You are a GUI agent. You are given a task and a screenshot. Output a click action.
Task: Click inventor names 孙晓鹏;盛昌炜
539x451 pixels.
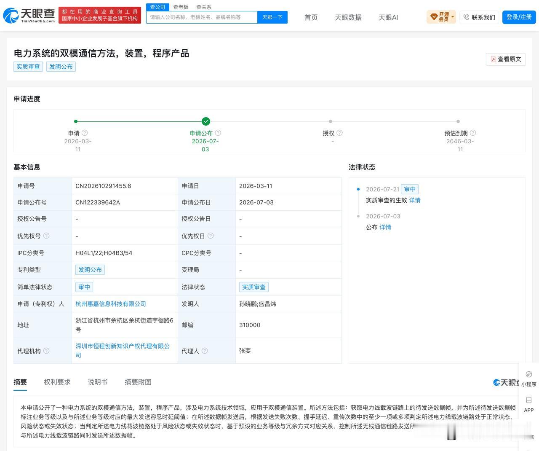(258, 304)
